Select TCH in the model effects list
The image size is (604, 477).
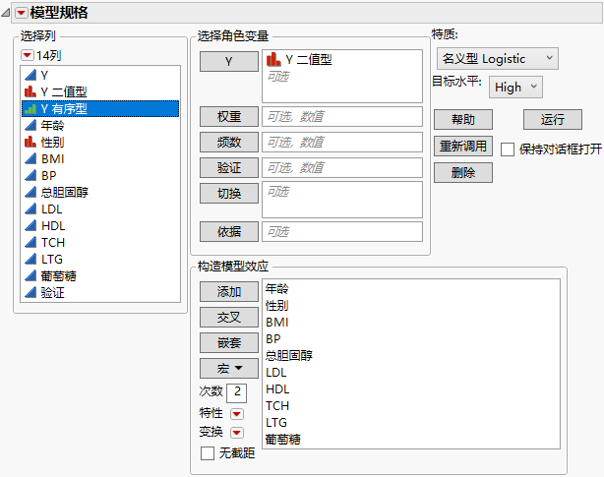click(277, 406)
